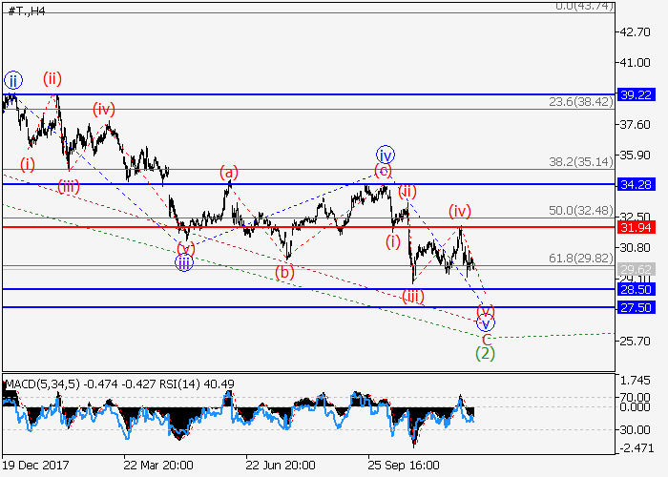Select the blue 28.50 price level tag
668x477 pixels.
[635, 289]
